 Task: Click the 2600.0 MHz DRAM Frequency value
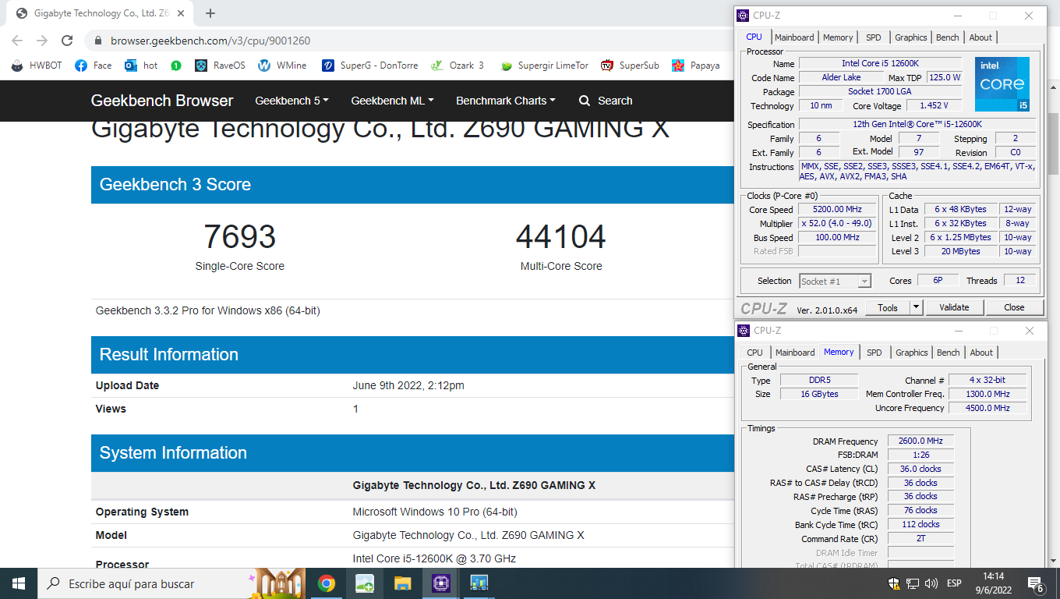pos(920,441)
